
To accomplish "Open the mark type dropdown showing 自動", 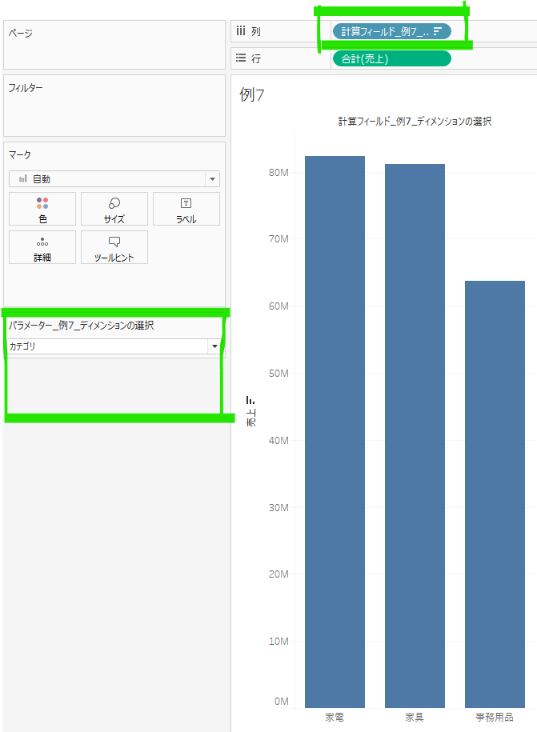I will coord(114,178).
